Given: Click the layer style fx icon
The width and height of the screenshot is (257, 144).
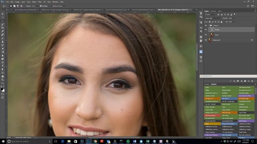Looking at the screenshot, I should (234, 81).
